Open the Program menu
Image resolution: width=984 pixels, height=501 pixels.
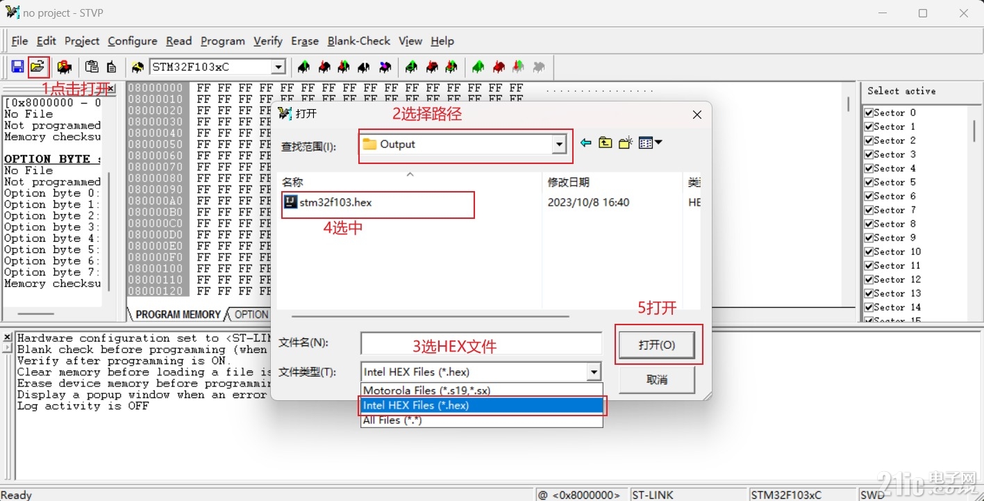(222, 41)
